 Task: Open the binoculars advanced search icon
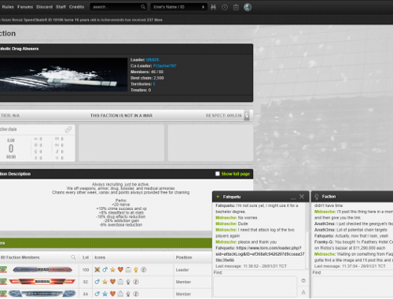click(x=213, y=7)
